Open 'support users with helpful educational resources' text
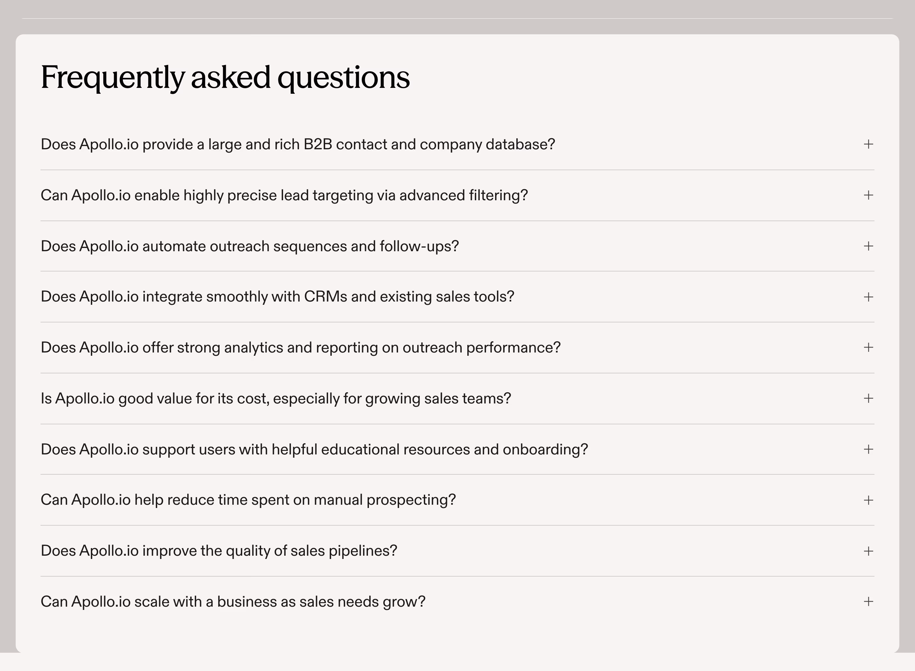The image size is (915, 671). (x=314, y=450)
